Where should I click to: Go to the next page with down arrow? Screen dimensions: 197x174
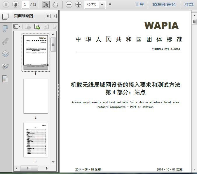point(15,4)
